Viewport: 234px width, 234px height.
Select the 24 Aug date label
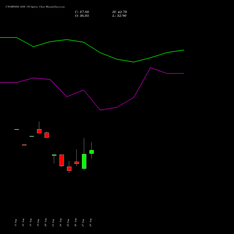pyautogui.click(x=60, y=223)
